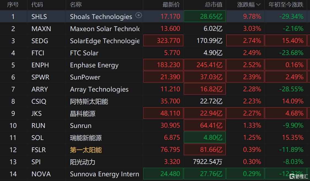
Task: Click the market cap 64.41亿
Action: pyautogui.click(x=211, y=125)
